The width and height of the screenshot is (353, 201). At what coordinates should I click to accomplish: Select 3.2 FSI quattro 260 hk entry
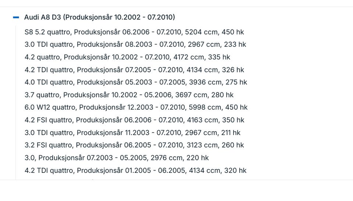click(x=134, y=145)
